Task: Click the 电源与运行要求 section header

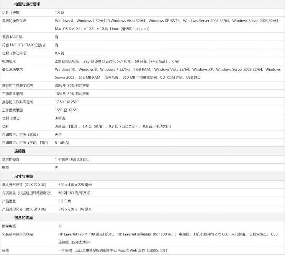Action: point(27,4)
